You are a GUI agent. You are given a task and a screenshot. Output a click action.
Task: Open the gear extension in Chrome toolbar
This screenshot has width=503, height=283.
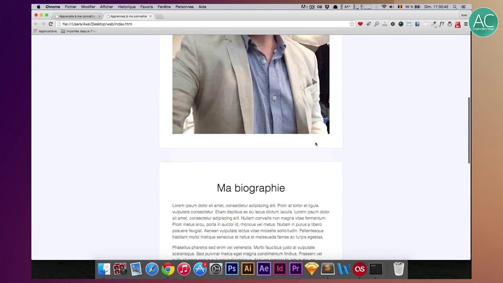click(x=393, y=24)
